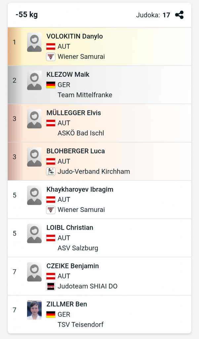Image resolution: width=199 pixels, height=339 pixels.
Task: Click Judo-Verband Kirchham club logo
Action: [x=51, y=171]
